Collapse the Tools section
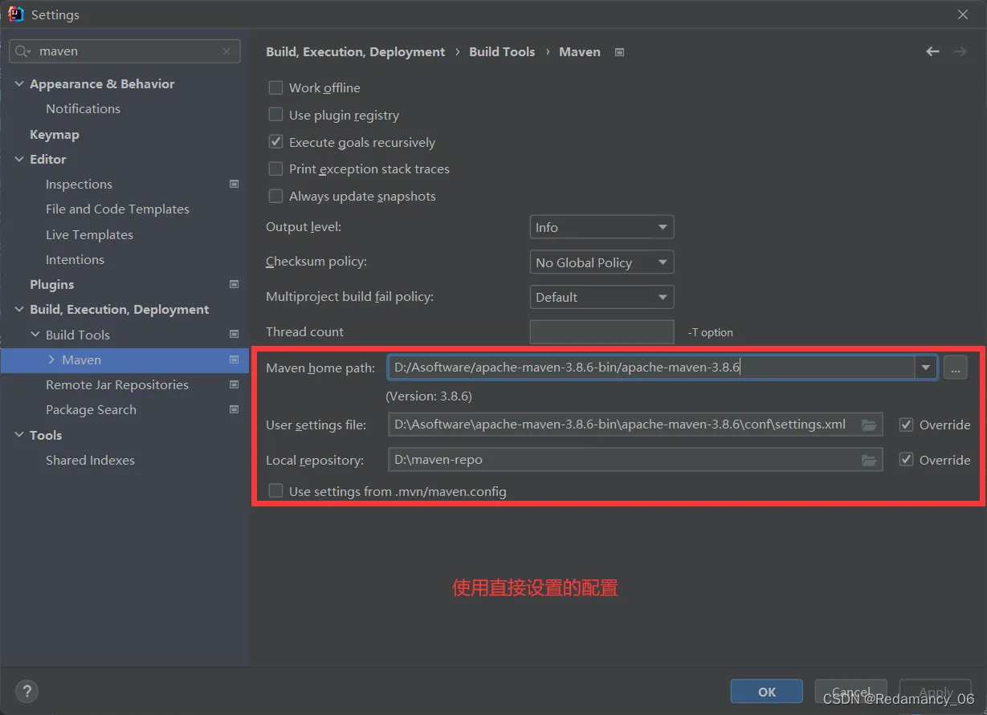 (x=19, y=435)
